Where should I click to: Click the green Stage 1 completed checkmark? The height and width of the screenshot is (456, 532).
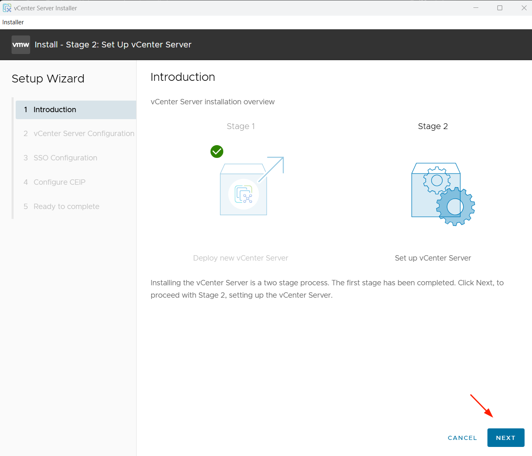pyautogui.click(x=217, y=152)
